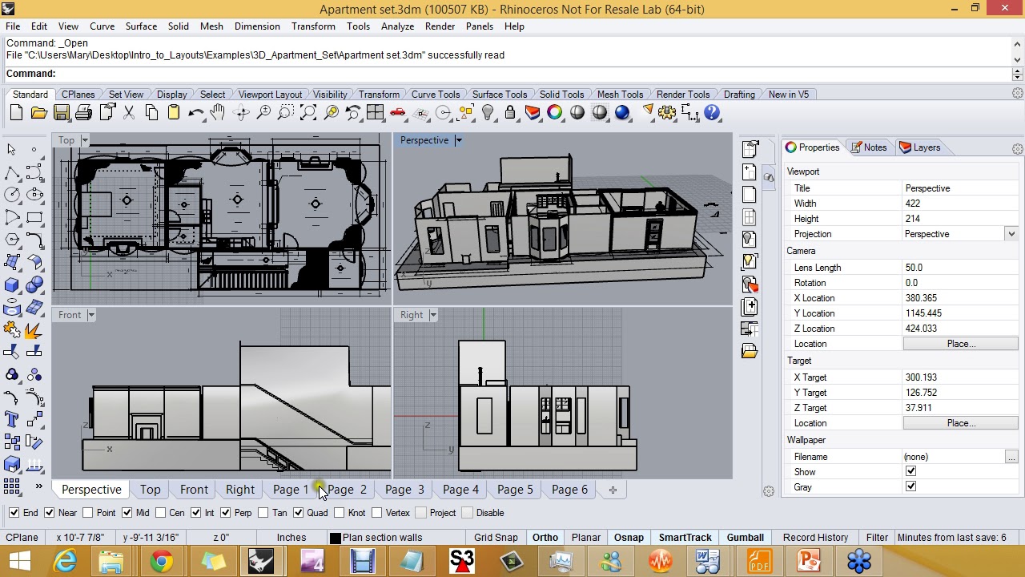Click the Undo arrow icon
The width and height of the screenshot is (1025, 577).
195,113
